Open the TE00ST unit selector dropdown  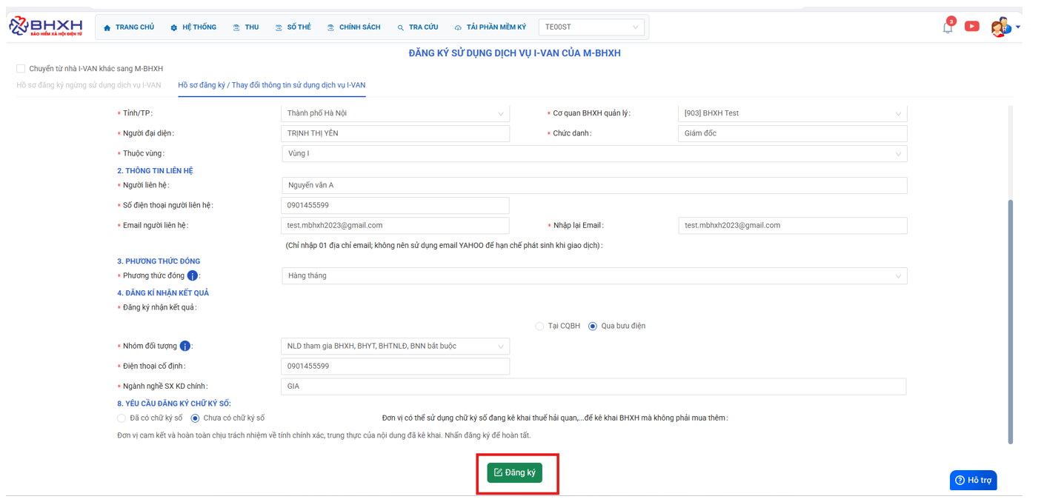click(x=591, y=27)
